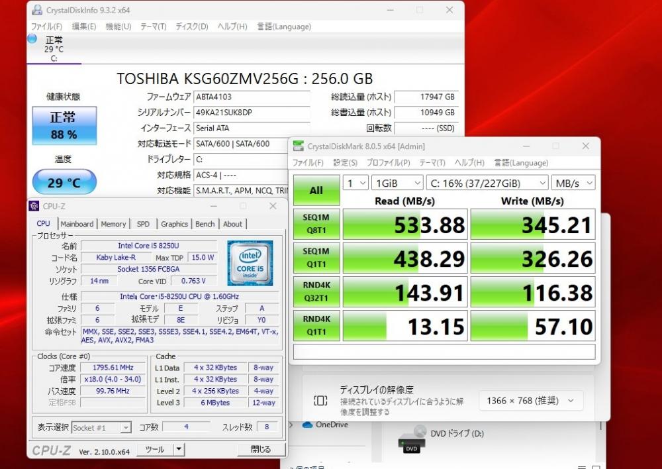This screenshot has width=662, height=469.
Task: Open ヘルプ(H) menu in CrystalDiskMark
Action: tap(469, 163)
